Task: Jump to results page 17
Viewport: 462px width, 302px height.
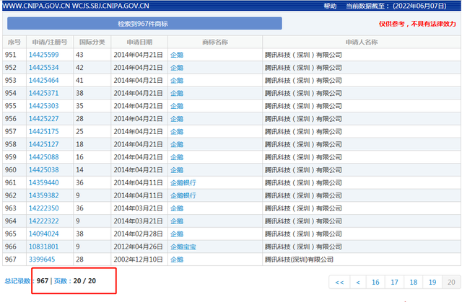Action: [x=395, y=283]
